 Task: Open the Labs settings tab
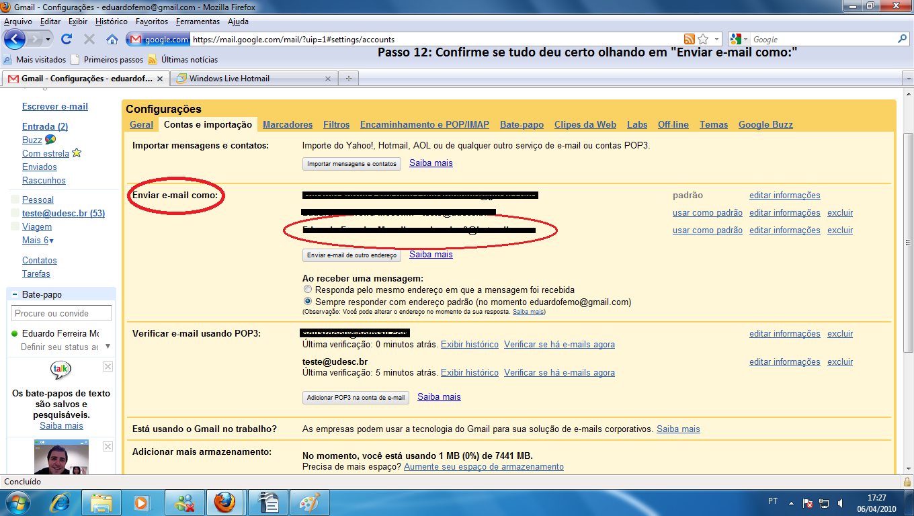tap(637, 124)
